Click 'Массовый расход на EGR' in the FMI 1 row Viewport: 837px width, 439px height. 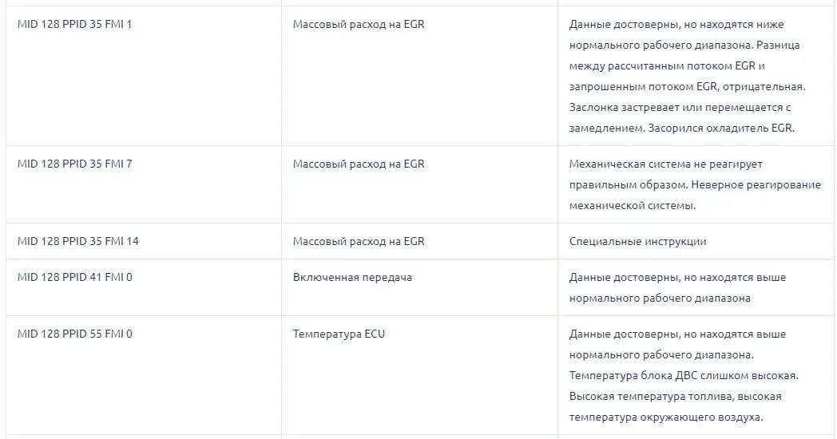359,25
